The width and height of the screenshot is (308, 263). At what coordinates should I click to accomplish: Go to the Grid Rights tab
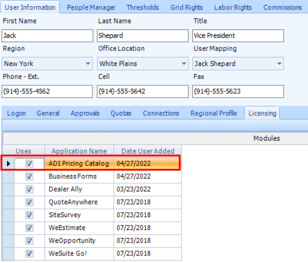pos(186,7)
